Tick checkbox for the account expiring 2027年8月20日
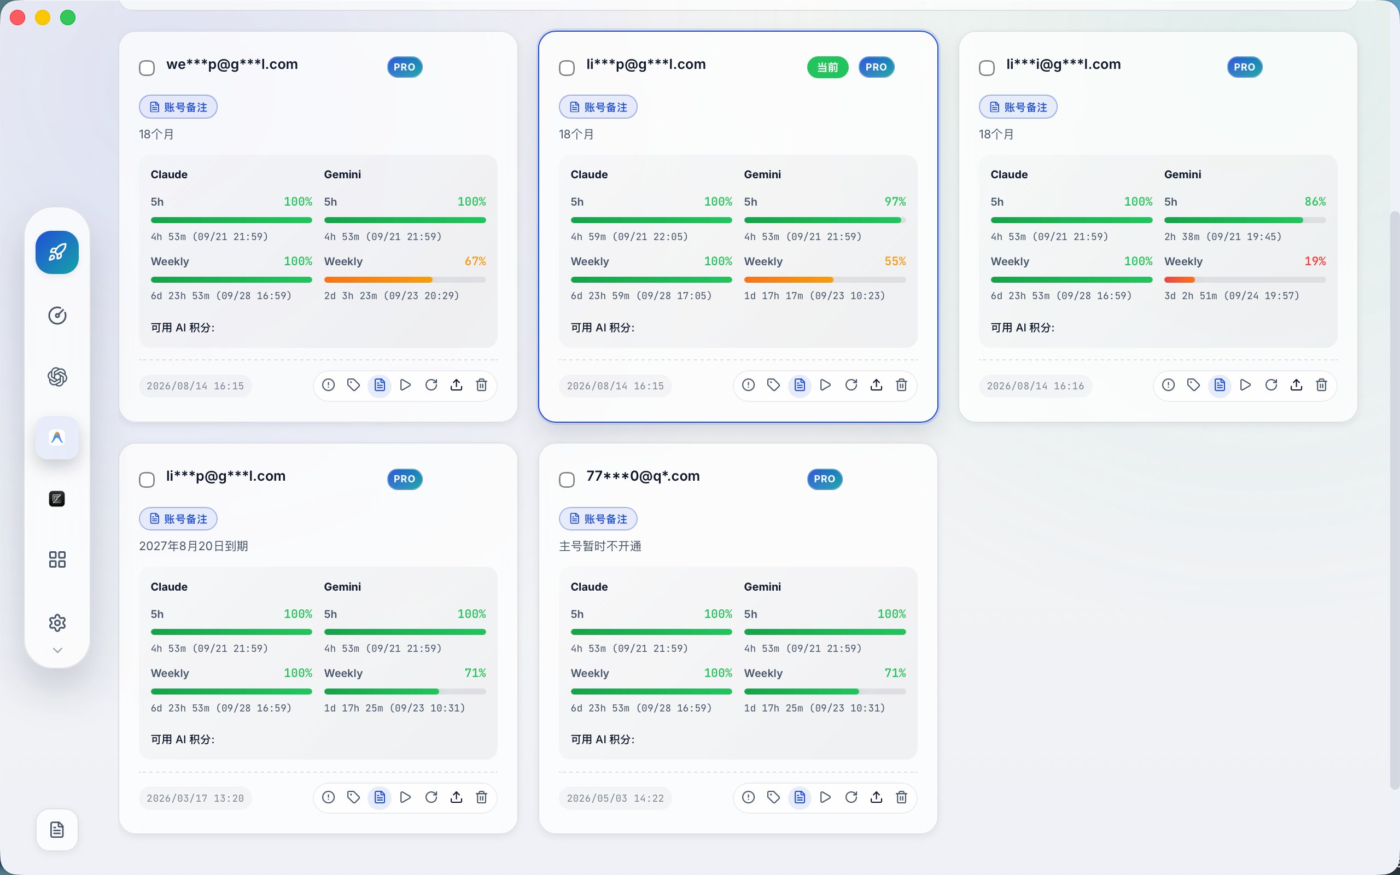Image resolution: width=1400 pixels, height=875 pixels. tap(147, 480)
